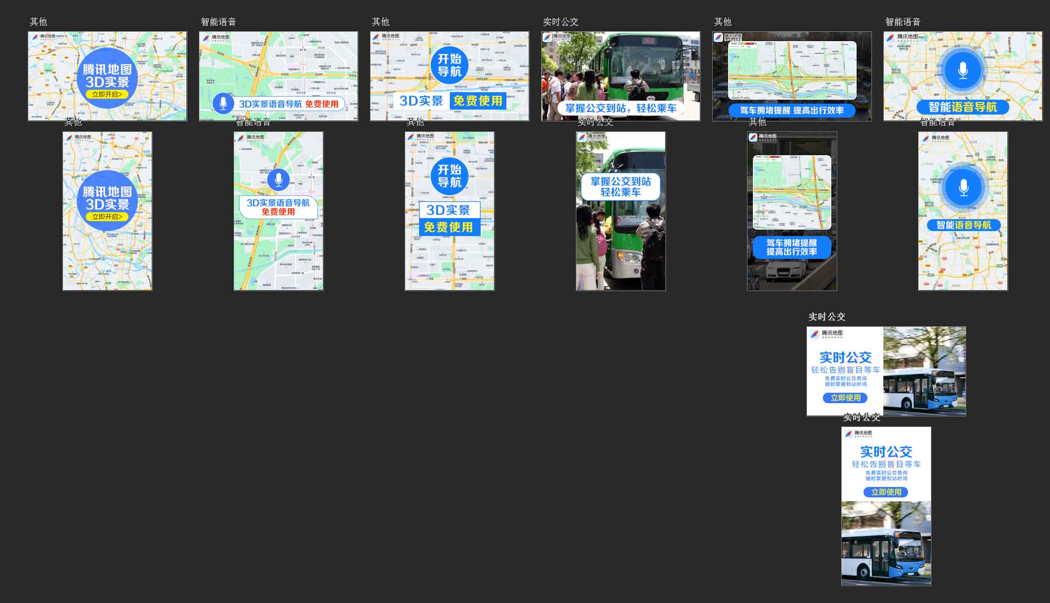
Task: Click the 腾讯地图 logo in the landscape 实时公交 white banner
Action: coord(826,334)
